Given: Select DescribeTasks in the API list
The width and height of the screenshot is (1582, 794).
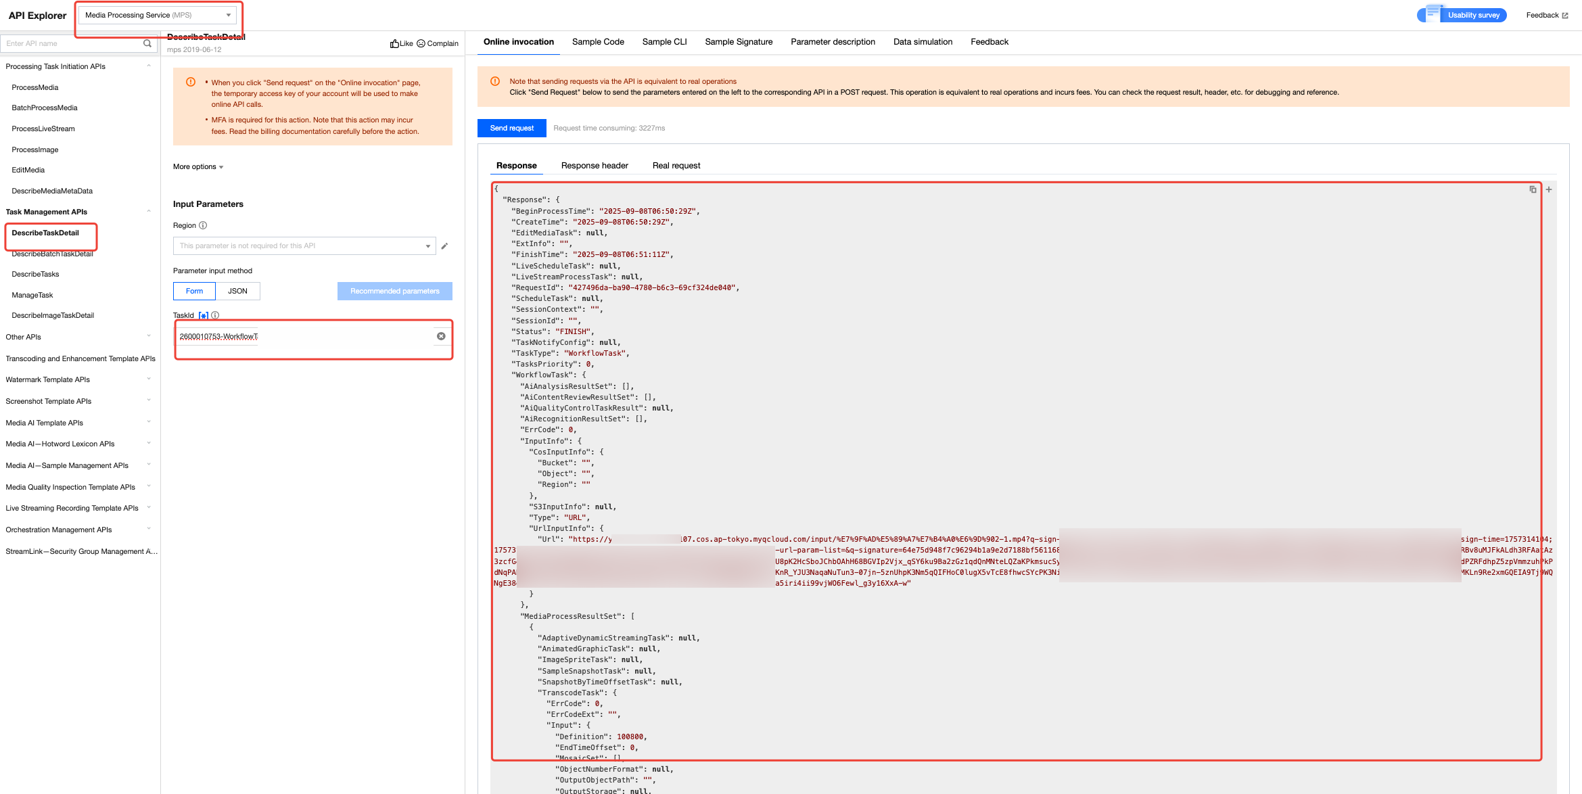Looking at the screenshot, I should pos(35,274).
